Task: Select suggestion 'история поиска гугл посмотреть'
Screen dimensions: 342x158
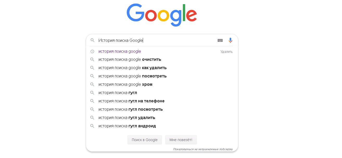Action: (131, 109)
